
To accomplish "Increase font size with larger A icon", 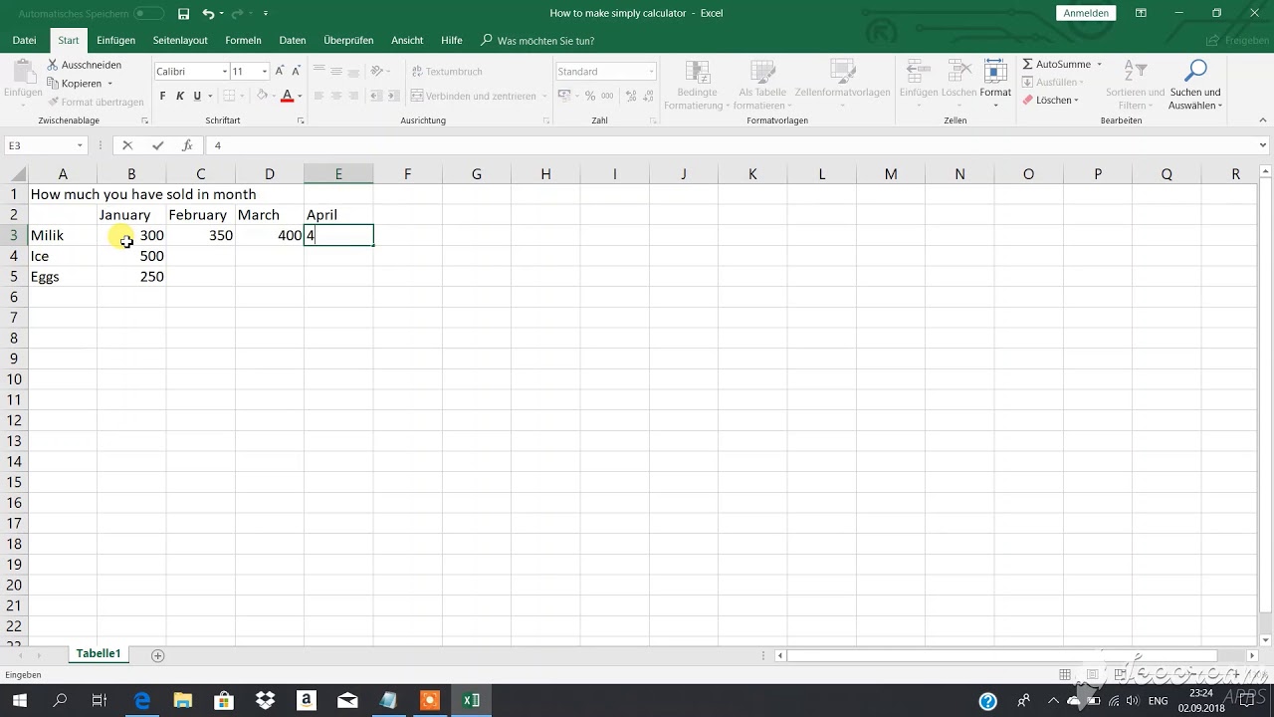I will pyautogui.click(x=280, y=71).
